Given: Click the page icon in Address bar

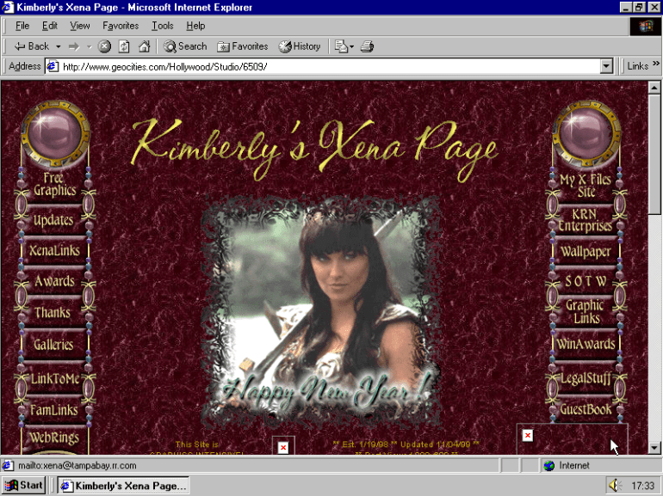Looking at the screenshot, I should 53,66.
